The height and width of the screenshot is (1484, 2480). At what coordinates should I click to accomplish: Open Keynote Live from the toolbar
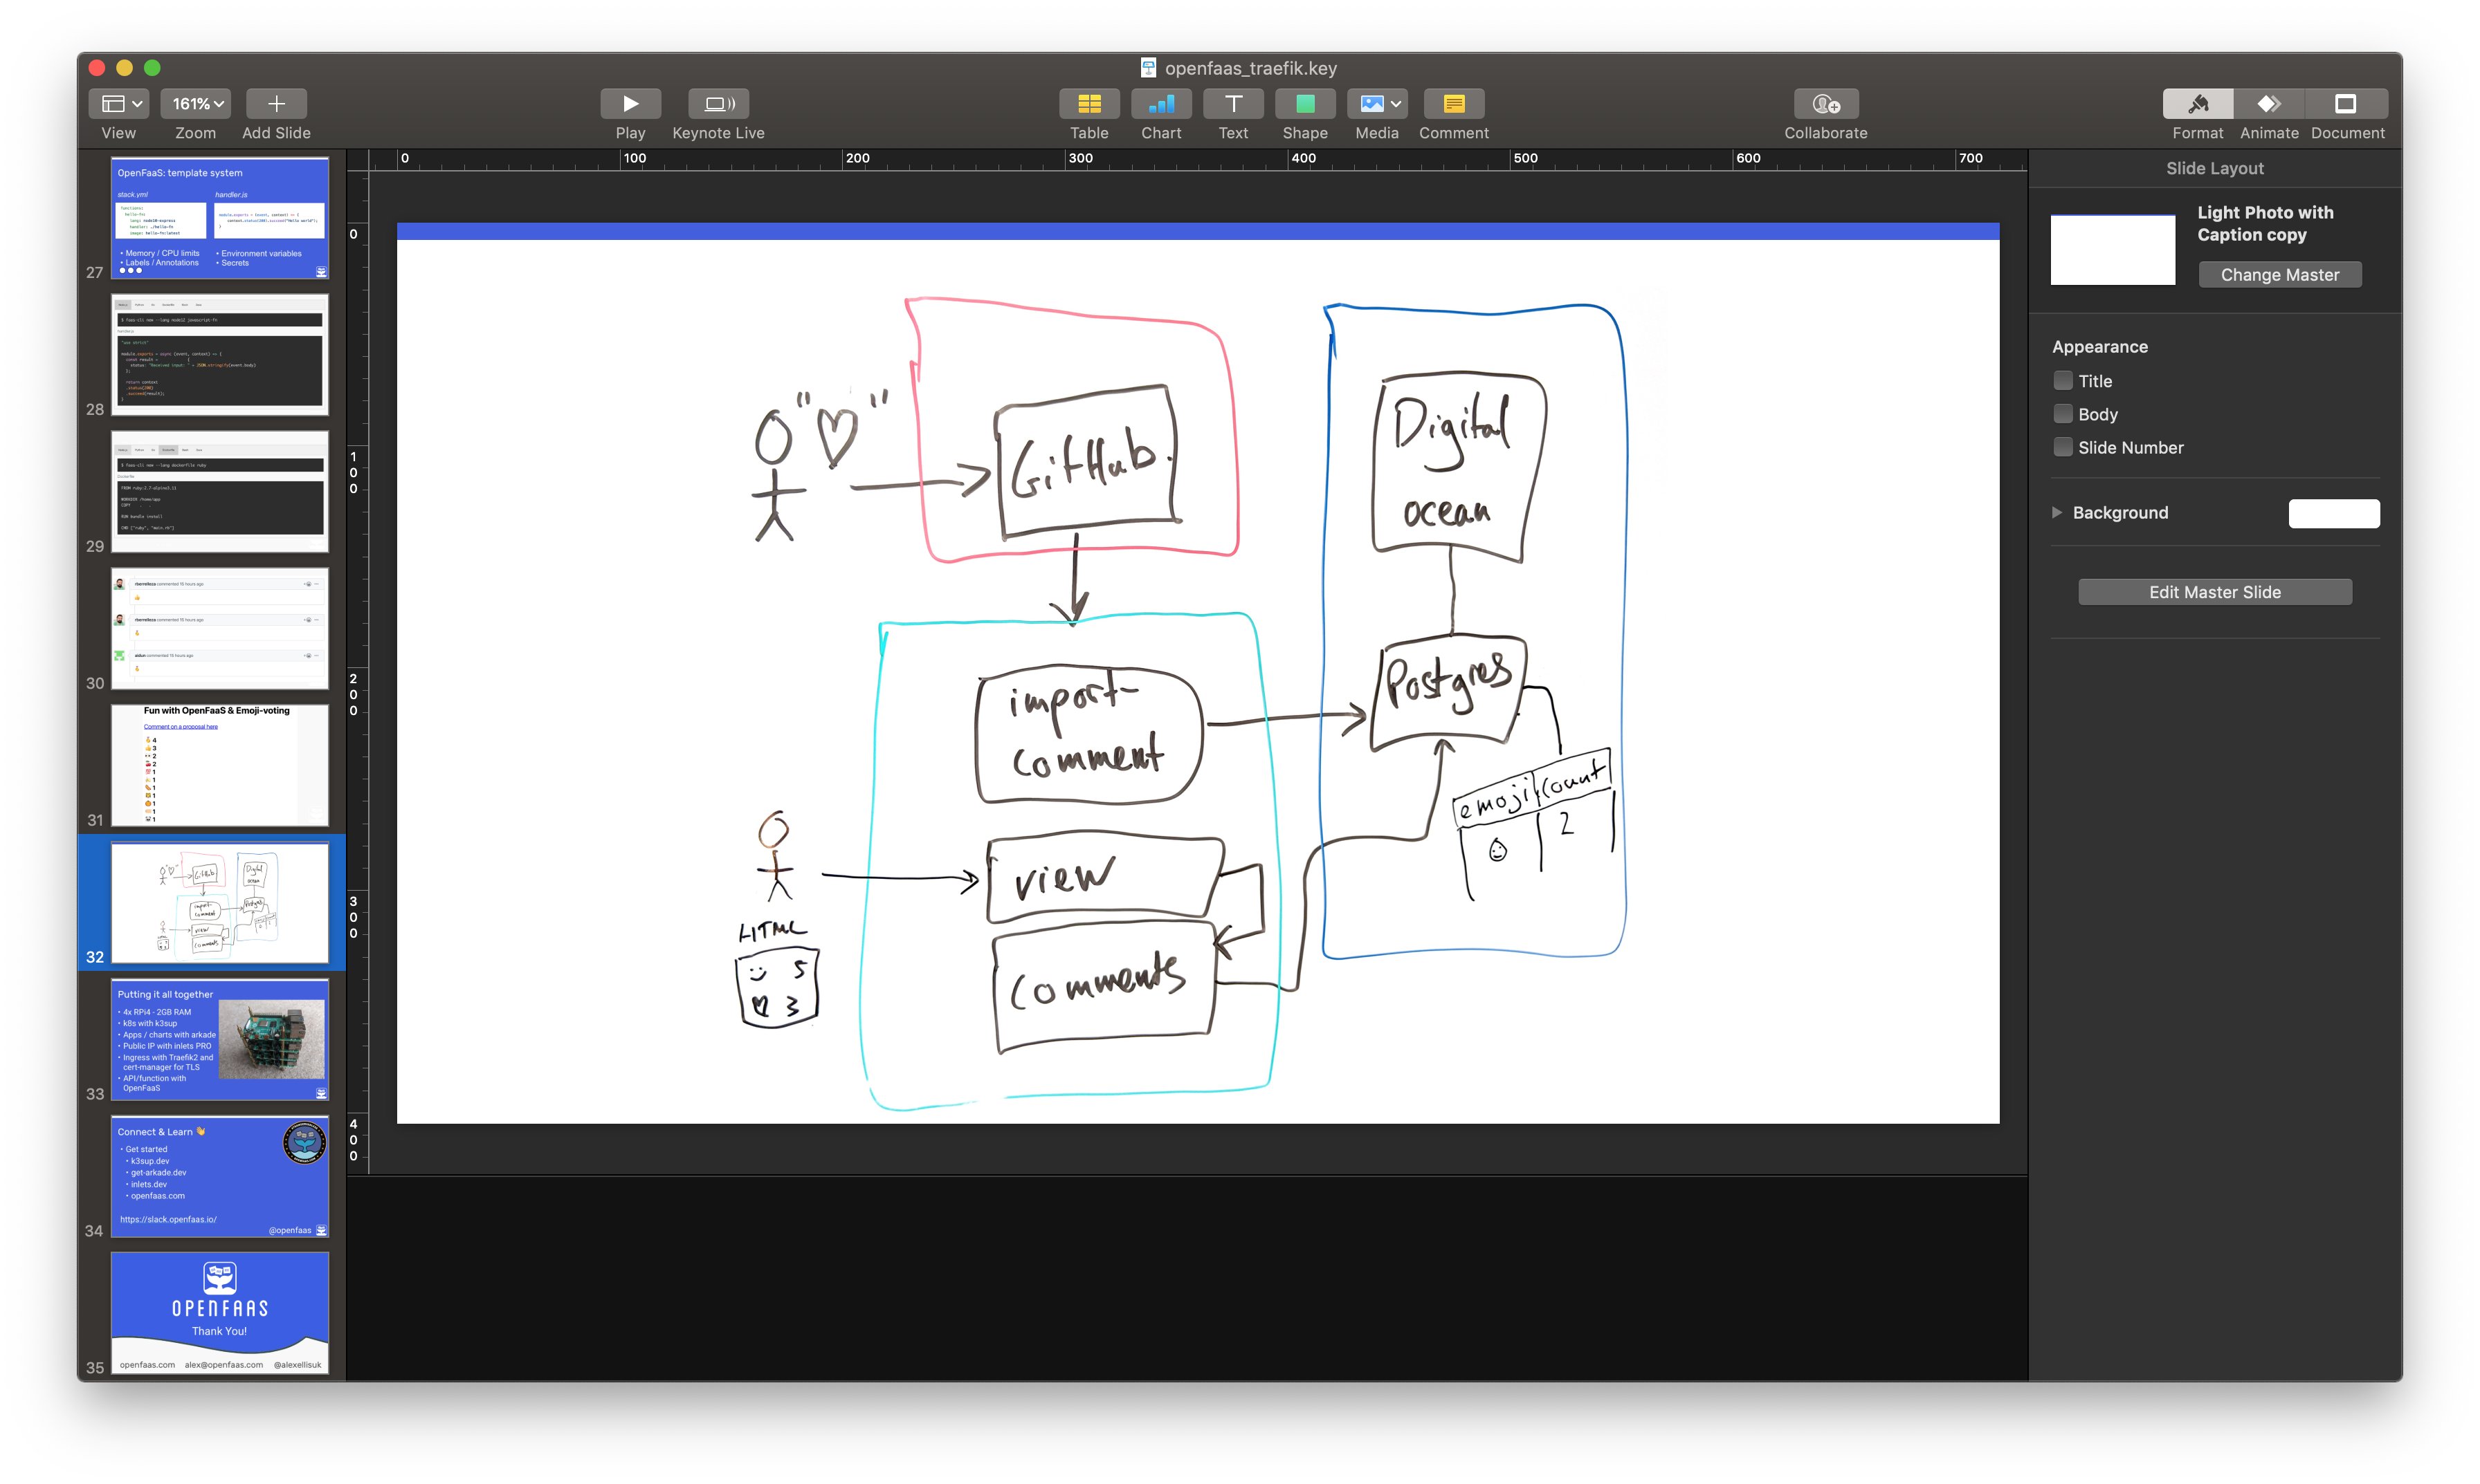click(718, 104)
